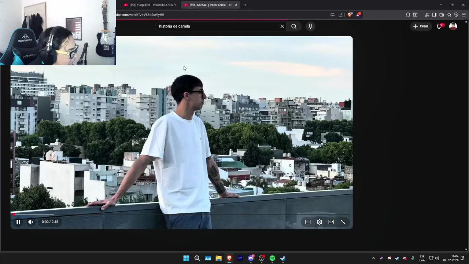Click the share icon in address bar
The width and height of the screenshot is (469, 264).
click(x=341, y=15)
